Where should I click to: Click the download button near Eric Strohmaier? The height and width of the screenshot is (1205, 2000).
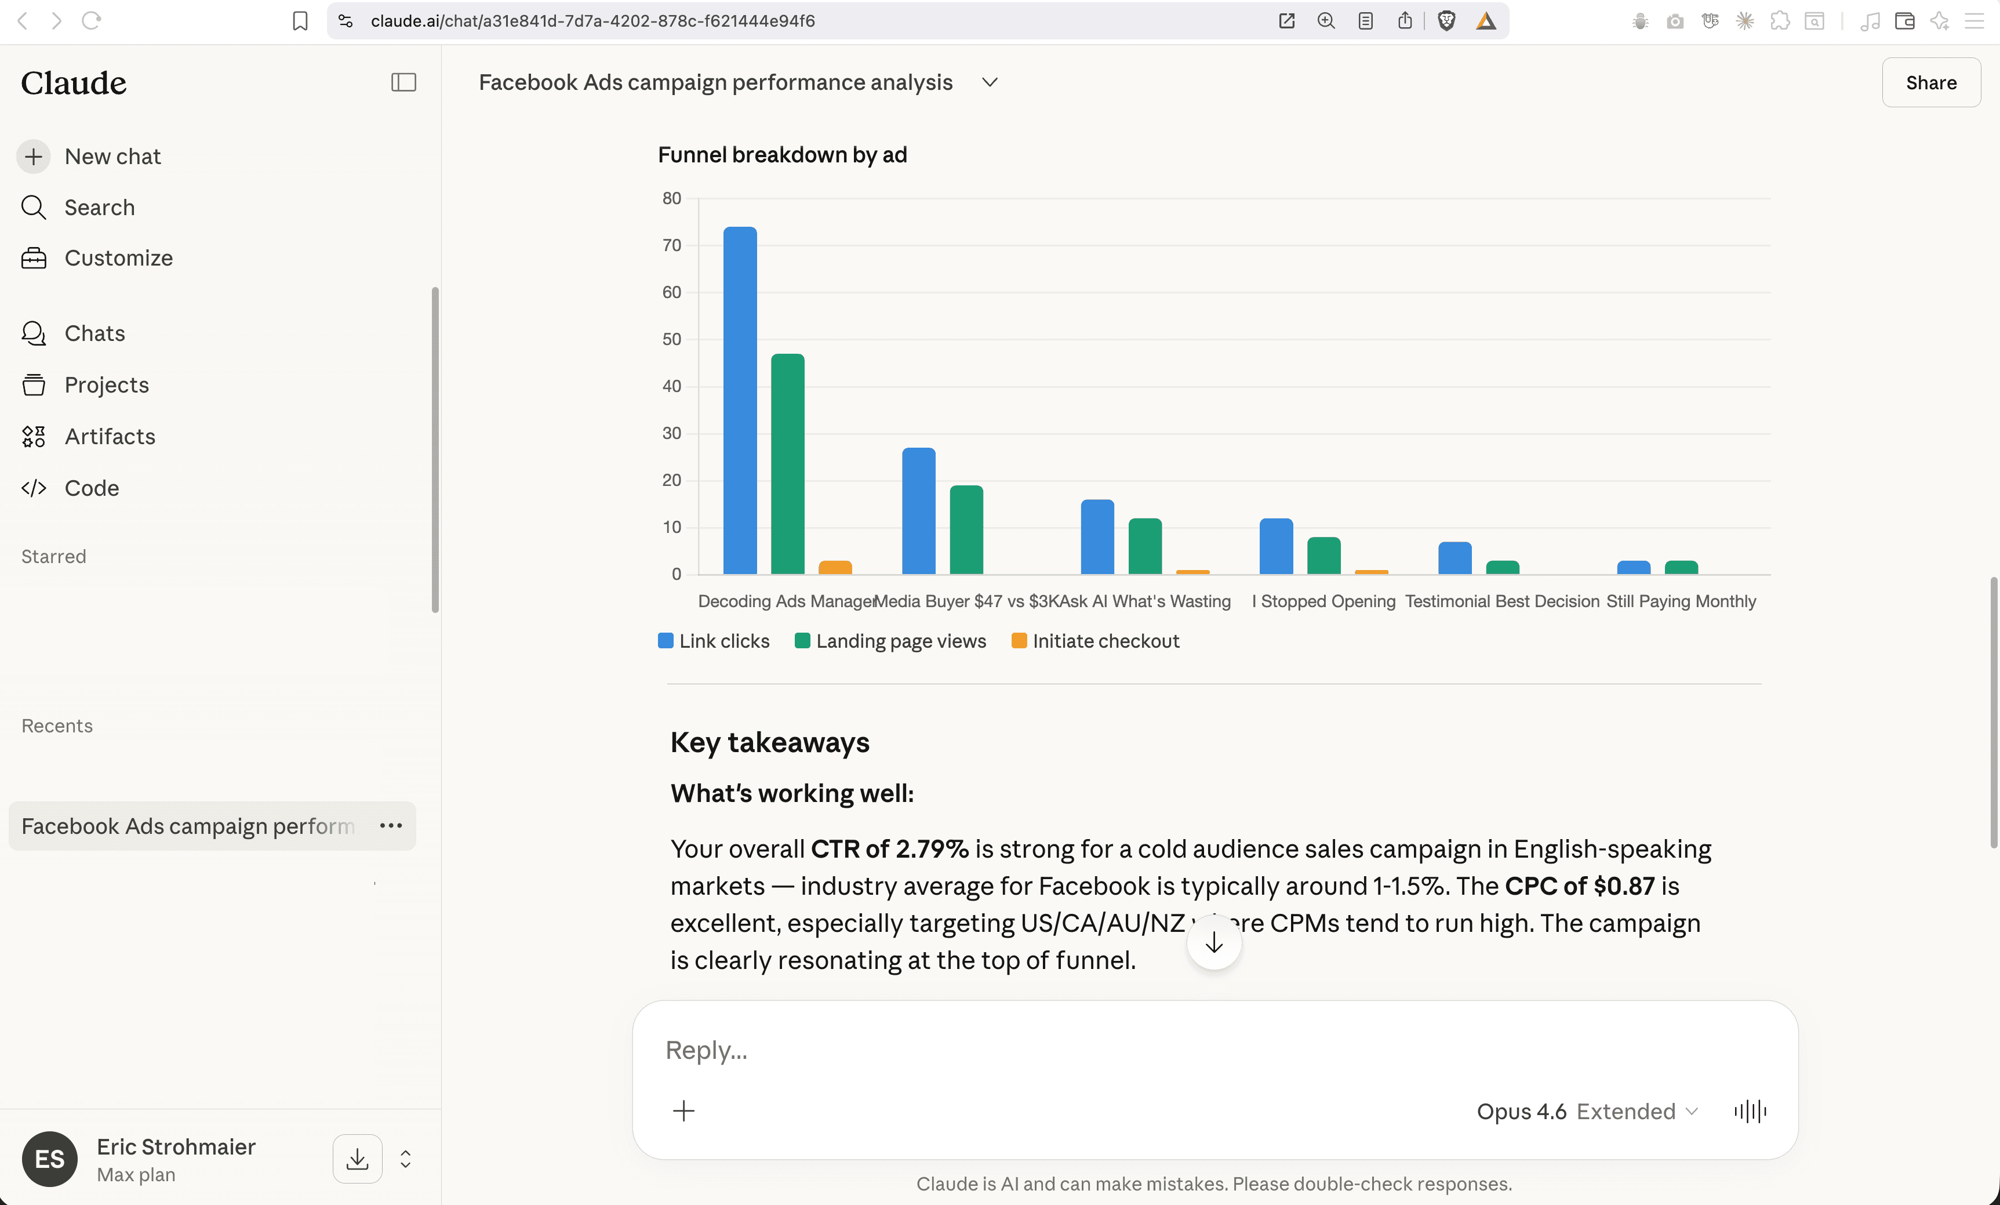[x=357, y=1158]
